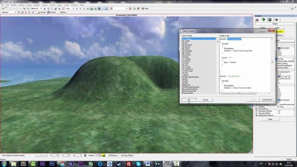The width and height of the screenshot is (297, 167).
Task: Open FileZilla from the taskbar
Action: pyautogui.click(x=129, y=164)
